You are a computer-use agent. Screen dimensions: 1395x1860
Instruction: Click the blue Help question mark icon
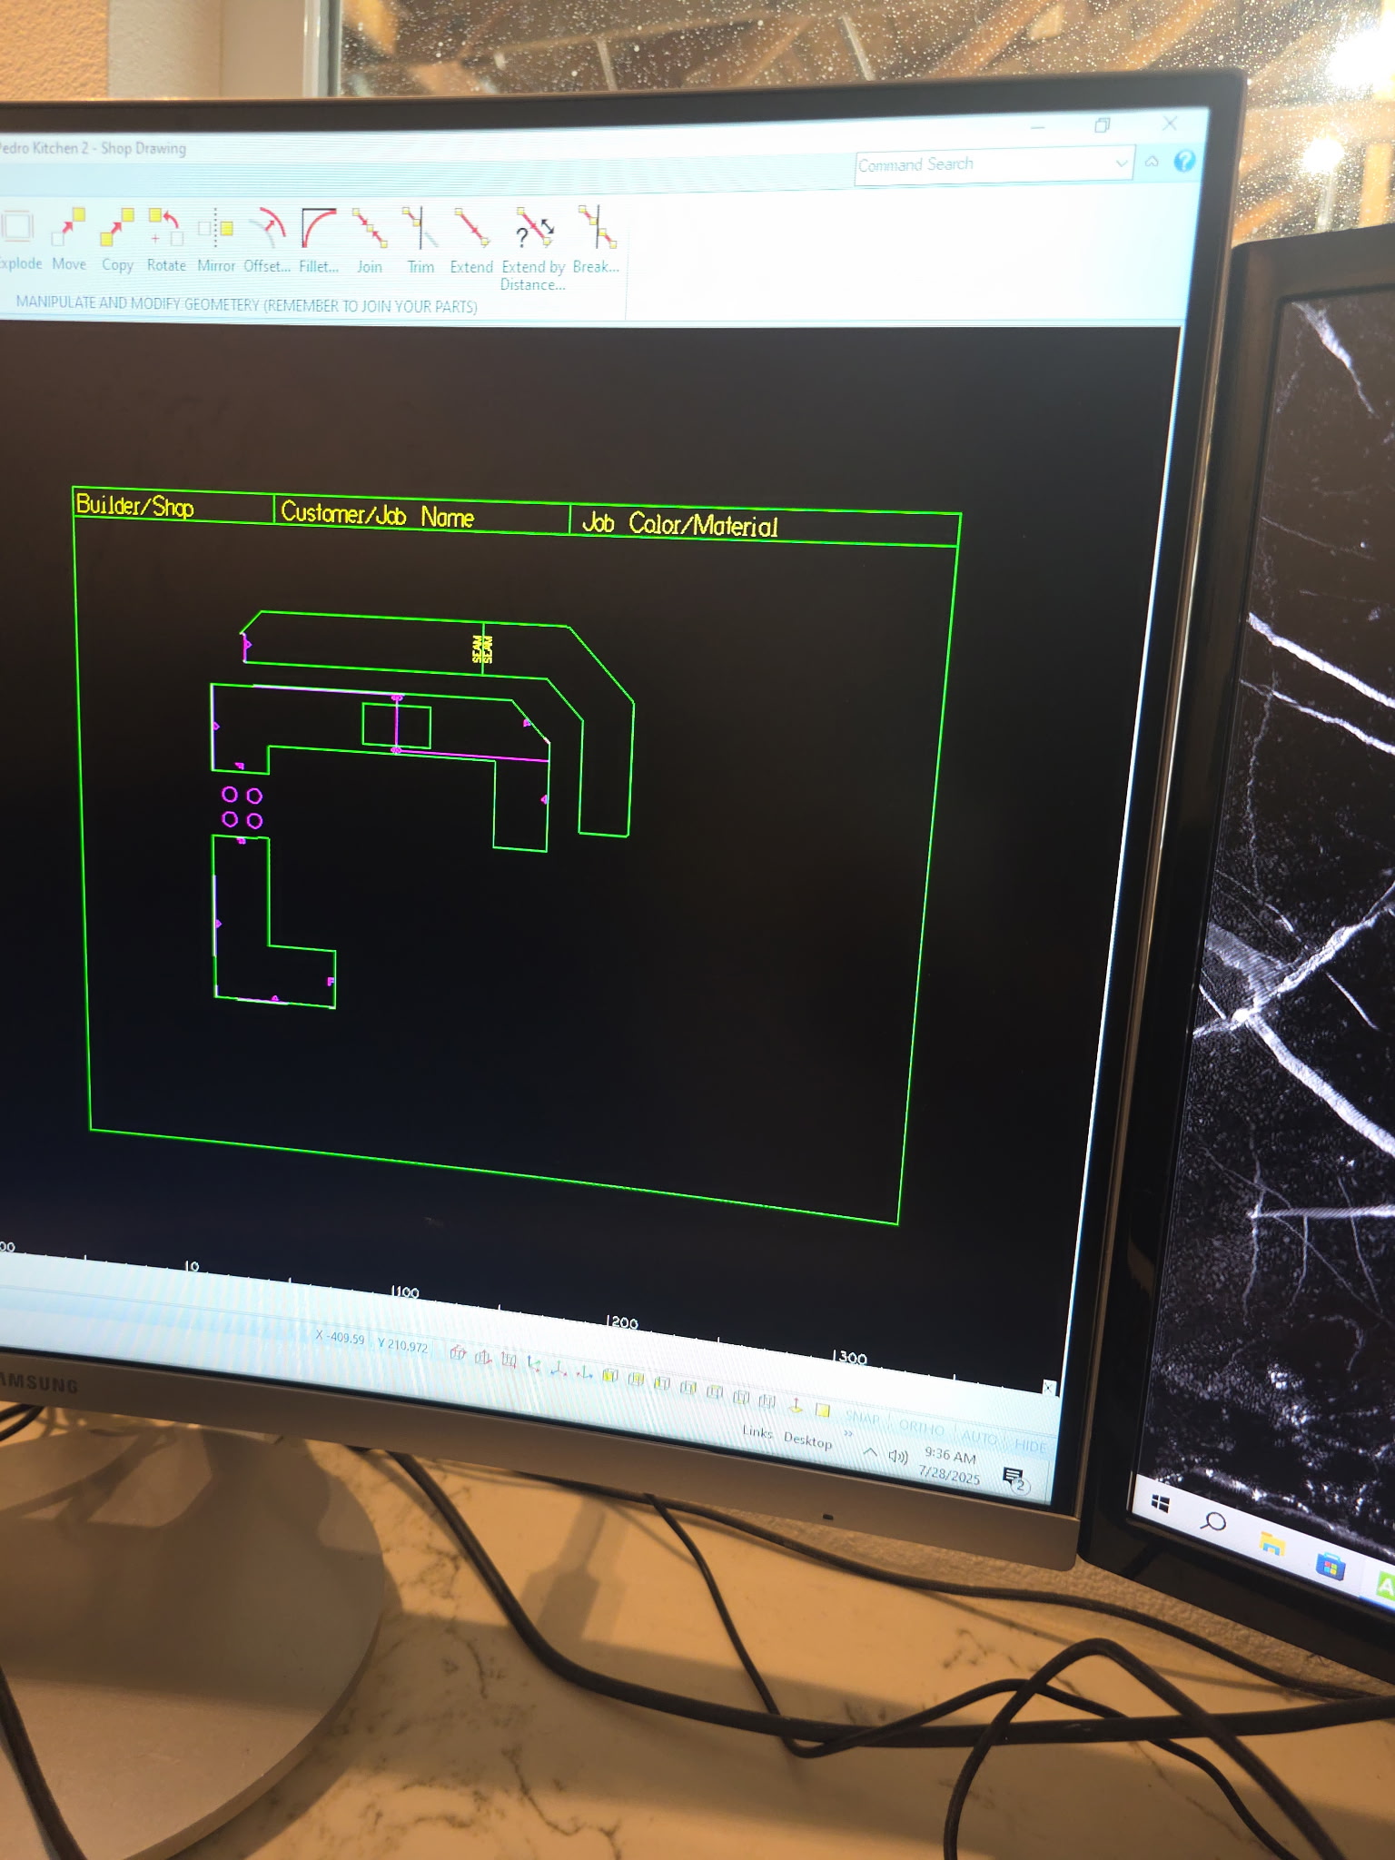1184,162
